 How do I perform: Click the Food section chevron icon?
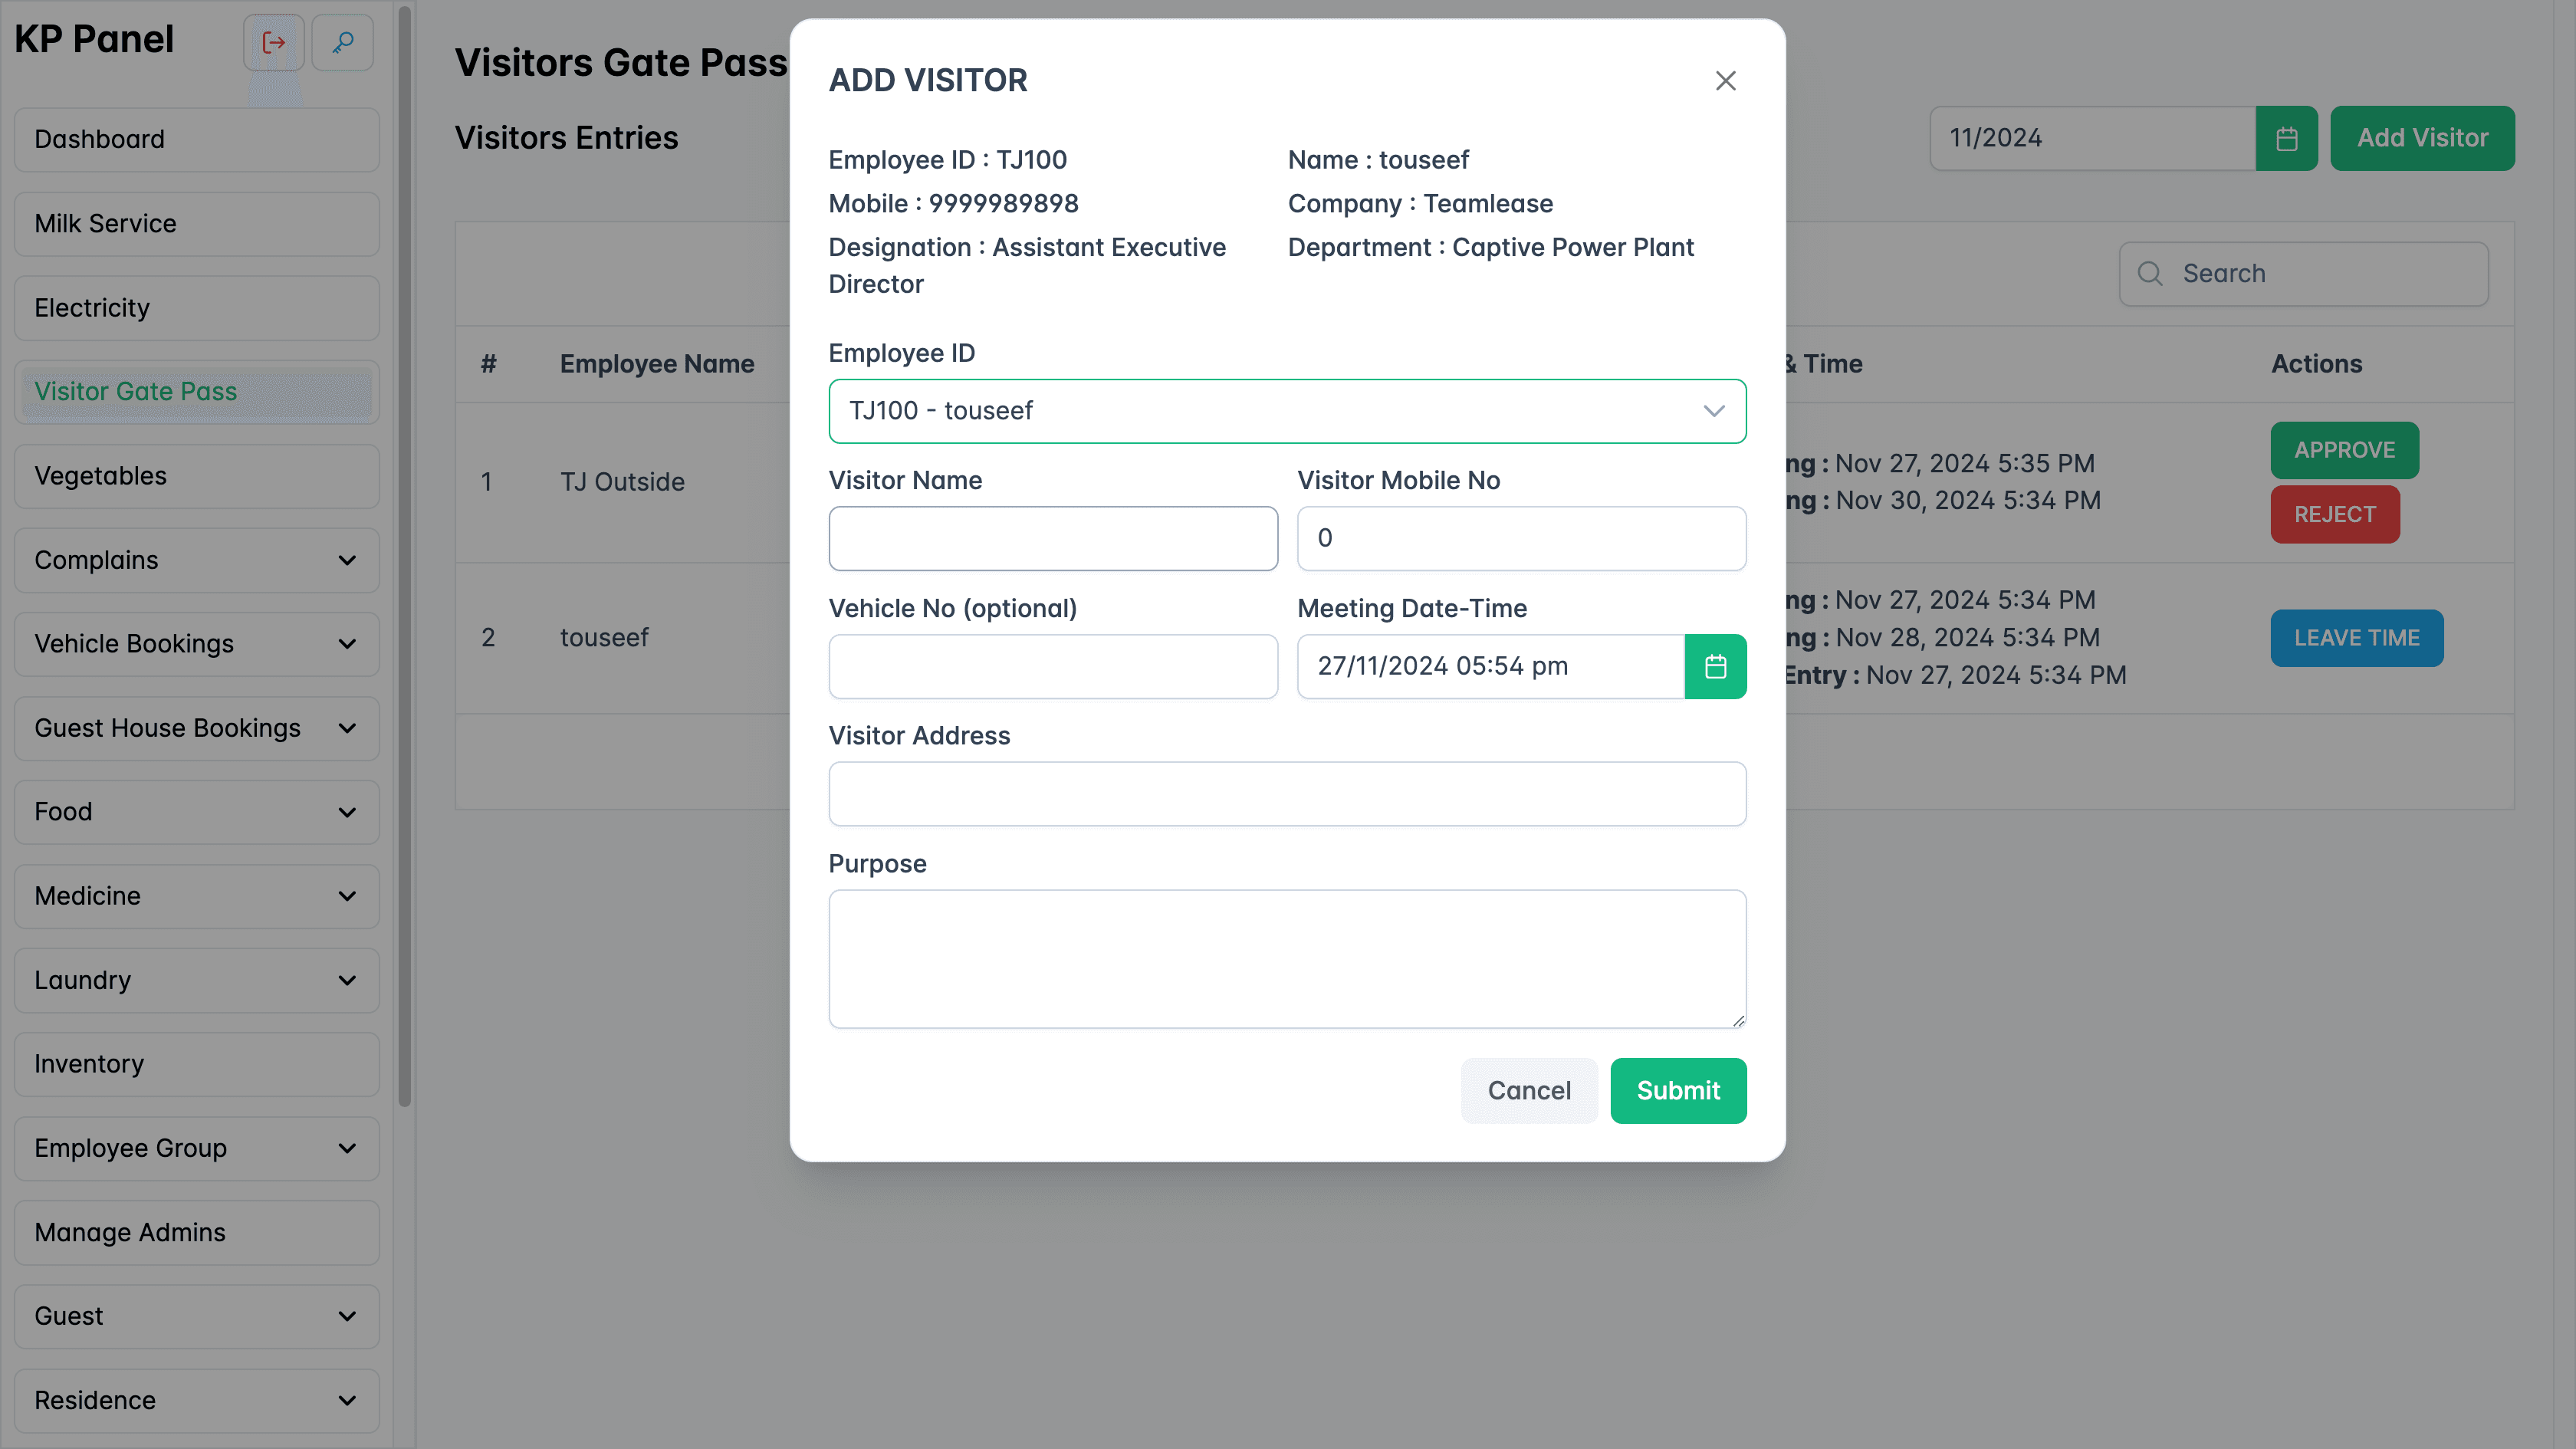click(x=347, y=812)
